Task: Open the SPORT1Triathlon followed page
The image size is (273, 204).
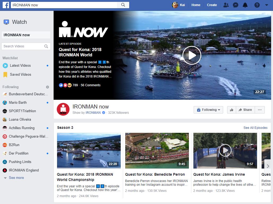Action: 22,111
